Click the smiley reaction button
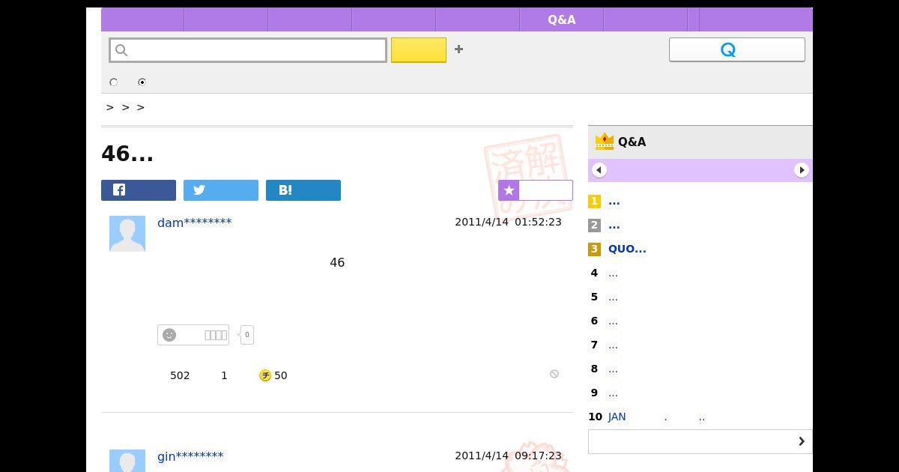 point(193,335)
